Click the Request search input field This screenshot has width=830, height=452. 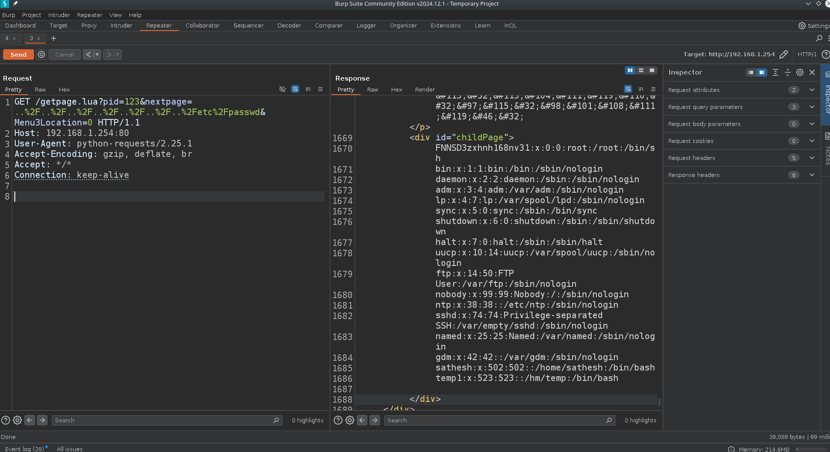tap(167, 420)
